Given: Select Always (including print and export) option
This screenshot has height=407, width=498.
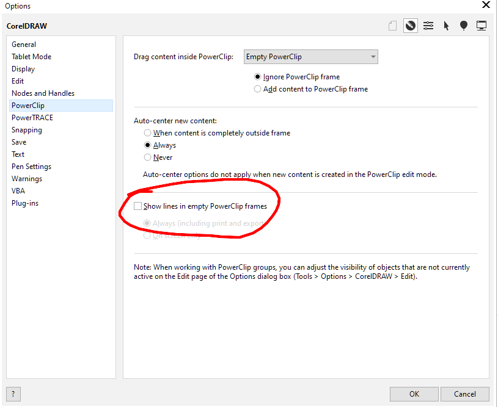Looking at the screenshot, I should pyautogui.click(x=205, y=223).
